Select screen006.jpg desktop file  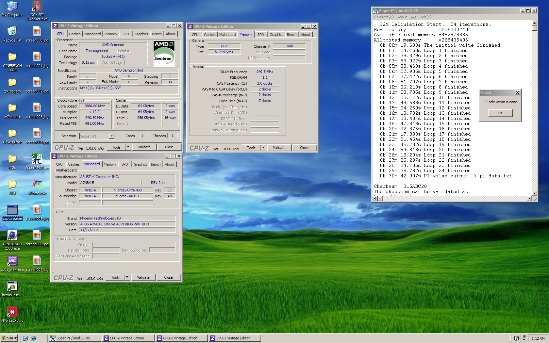click(37, 238)
